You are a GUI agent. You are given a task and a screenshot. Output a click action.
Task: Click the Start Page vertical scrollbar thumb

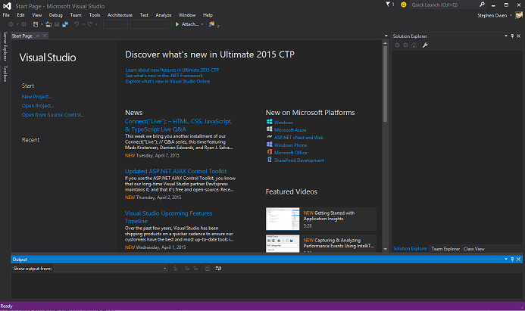click(x=385, y=84)
